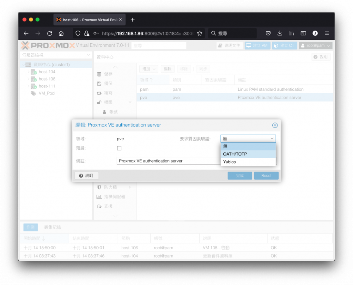The height and width of the screenshot is (285, 353).
Task: Open the 要求雙因素驗證 combo box
Action: 248,139
